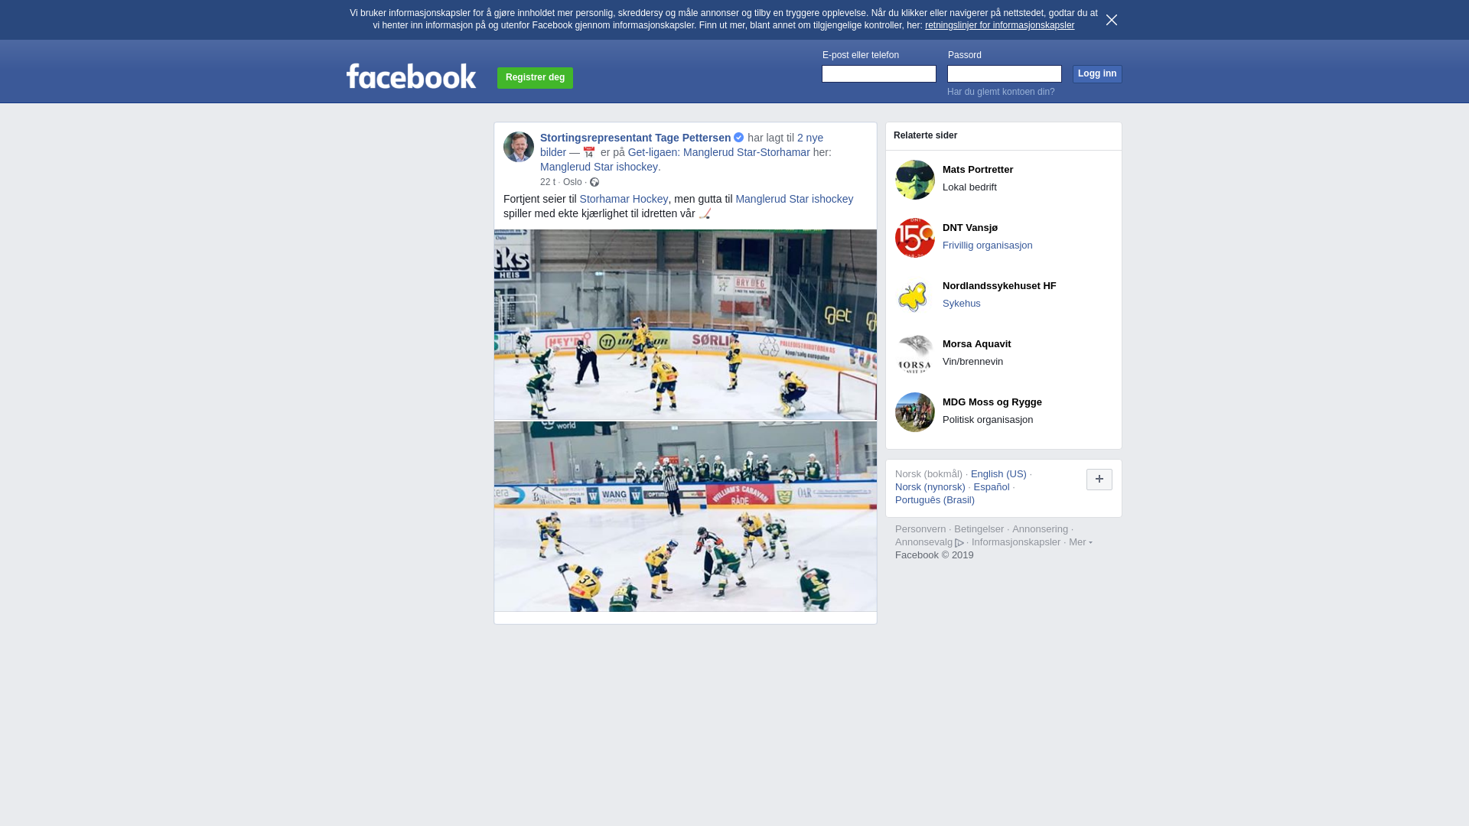The width and height of the screenshot is (1469, 826).
Task: Switch language to English (US)
Action: [998, 474]
